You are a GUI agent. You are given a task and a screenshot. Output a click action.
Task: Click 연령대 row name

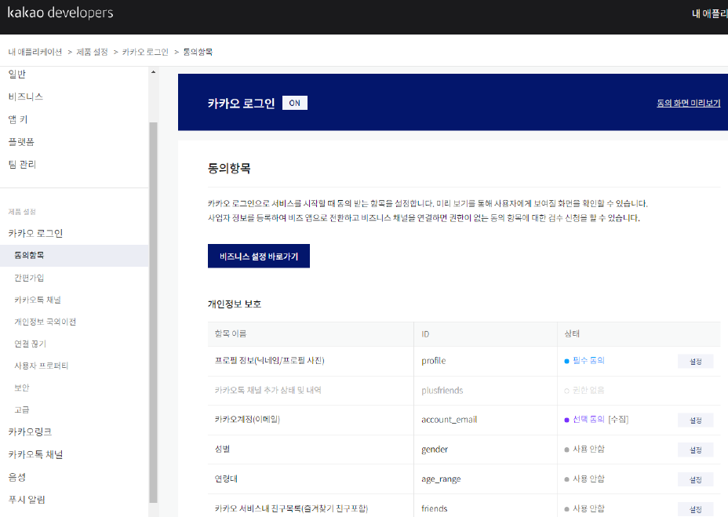point(226,479)
